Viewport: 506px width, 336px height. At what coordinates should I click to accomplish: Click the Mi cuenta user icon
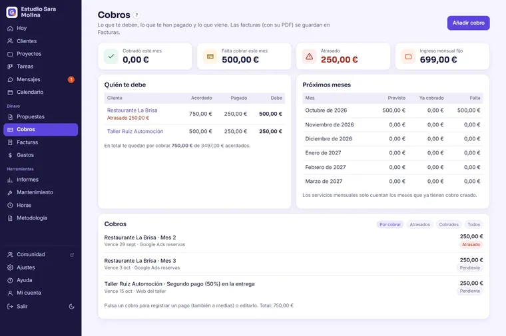[10, 293]
